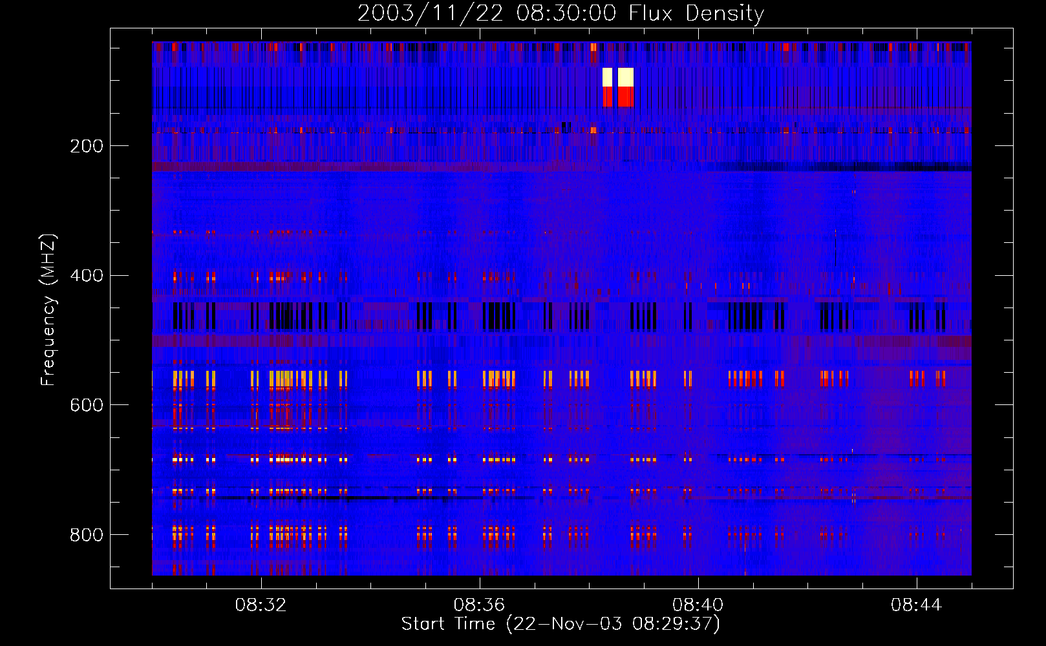Click the x-axis label "Start Time (22-Nov-03 08:29:37)"
Image resolution: width=1046 pixels, height=646 pixels.
pyautogui.click(x=560, y=624)
